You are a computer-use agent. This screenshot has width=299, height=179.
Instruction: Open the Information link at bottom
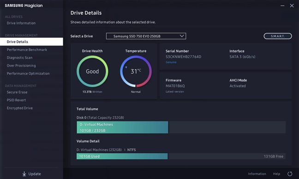(257, 173)
